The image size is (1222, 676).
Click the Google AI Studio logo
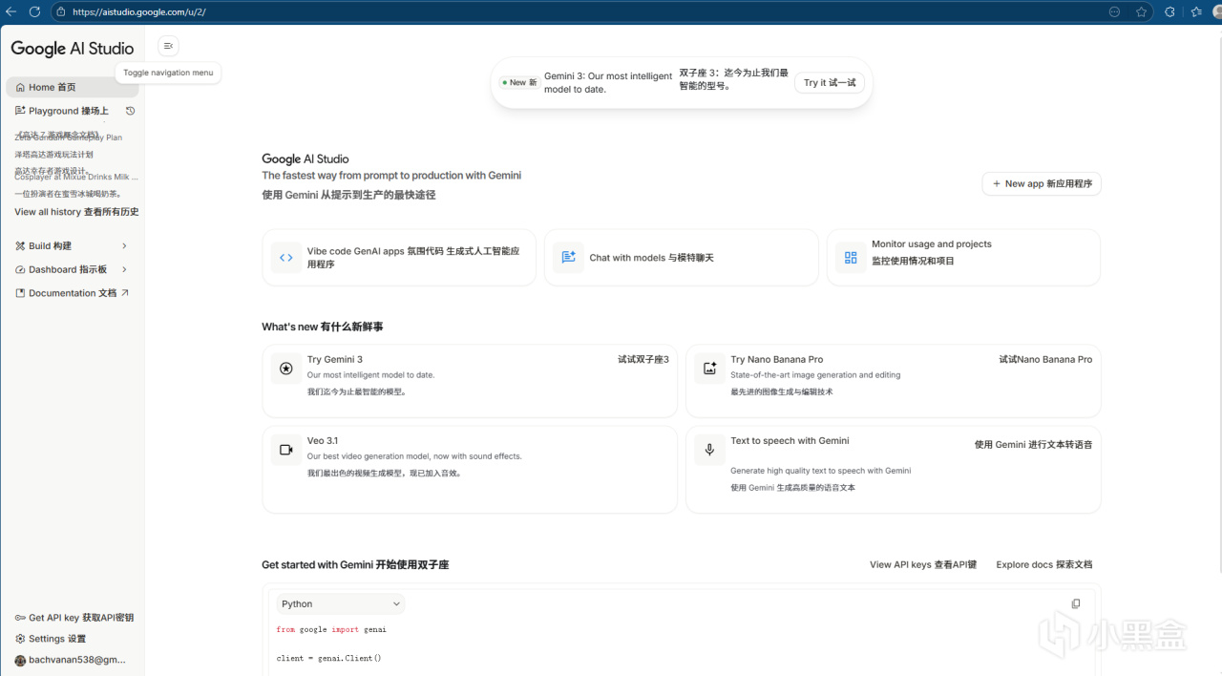click(x=73, y=48)
